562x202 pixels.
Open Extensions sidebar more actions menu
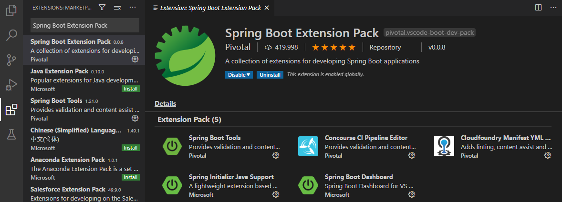(x=133, y=7)
